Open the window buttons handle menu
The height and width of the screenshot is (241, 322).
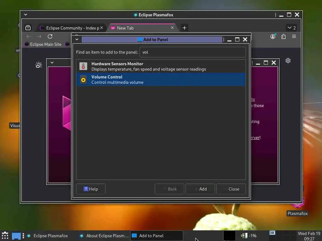[23, 236]
